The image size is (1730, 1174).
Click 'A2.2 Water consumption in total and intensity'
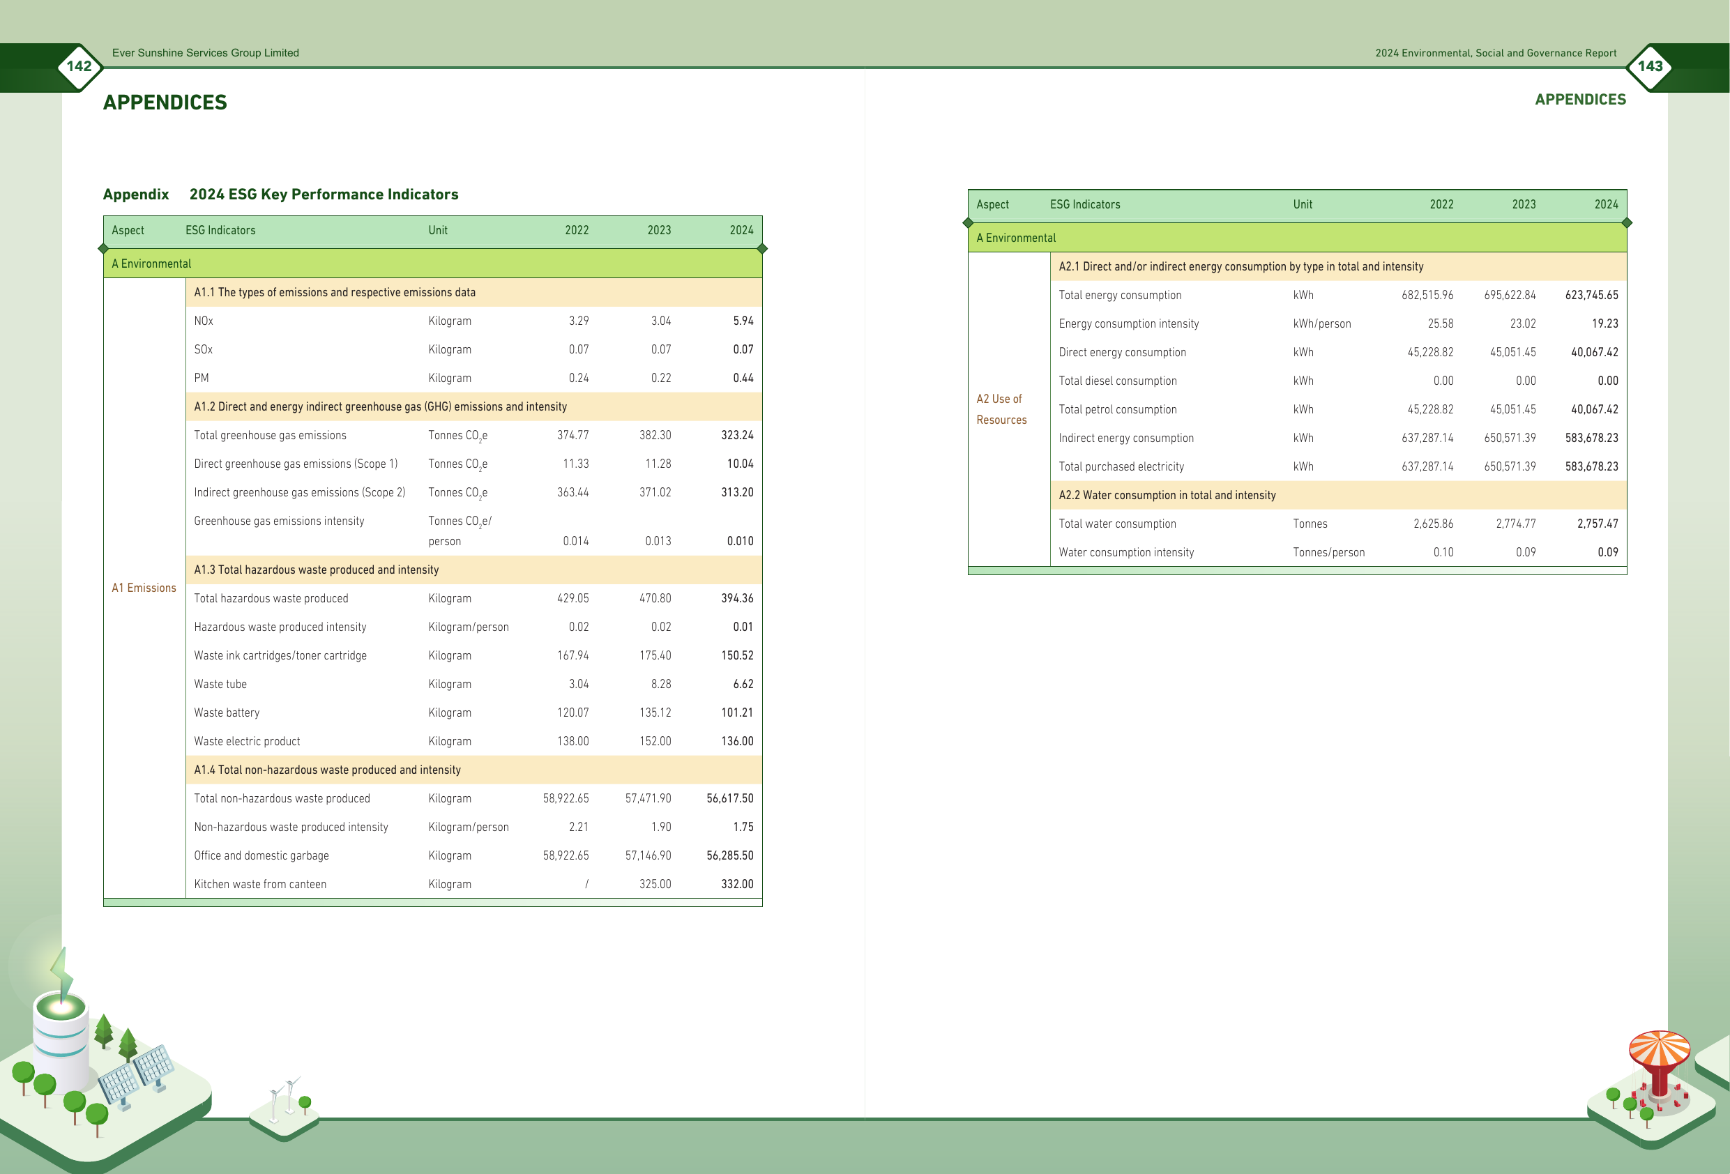pos(1338,496)
